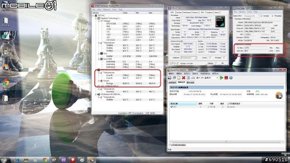290x163 pixels.
Task: Click the gauge icon in BurnInTest toolbar
Action: tap(193, 78)
